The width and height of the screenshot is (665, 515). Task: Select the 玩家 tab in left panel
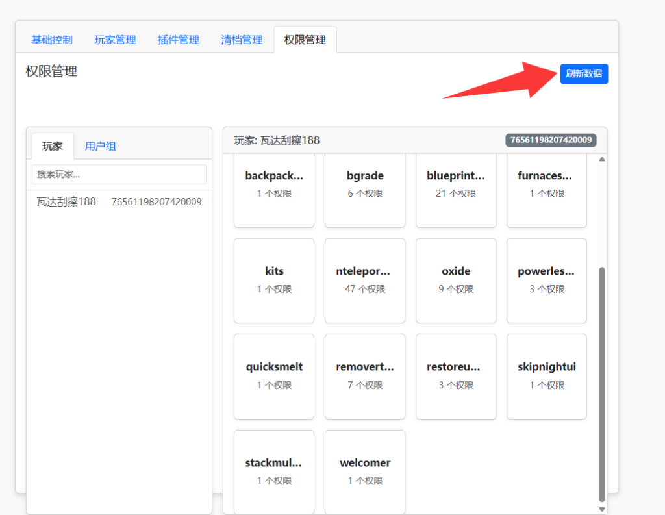point(53,146)
